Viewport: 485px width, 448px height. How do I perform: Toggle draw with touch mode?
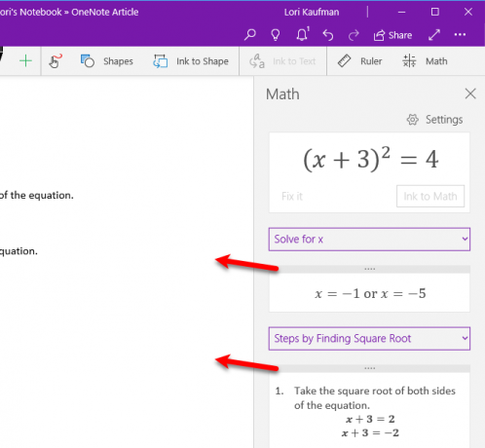tap(55, 61)
